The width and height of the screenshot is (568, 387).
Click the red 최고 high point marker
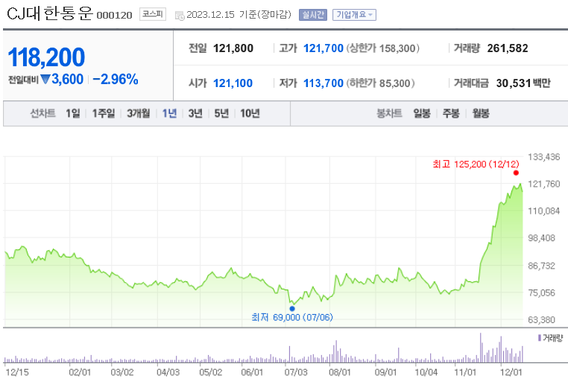[516, 173]
